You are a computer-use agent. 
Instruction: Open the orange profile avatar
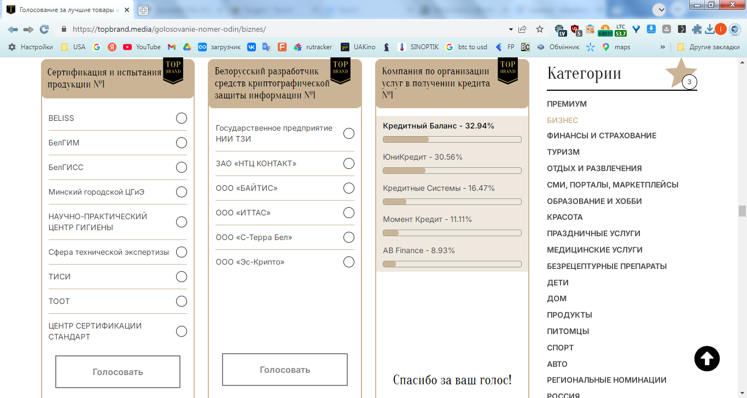(720, 30)
